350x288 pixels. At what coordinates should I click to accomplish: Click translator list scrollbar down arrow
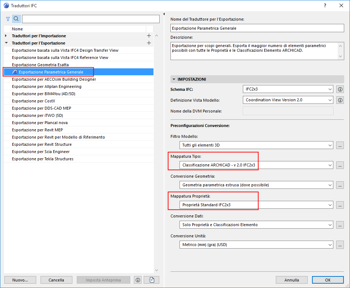pyautogui.click(x=156, y=270)
